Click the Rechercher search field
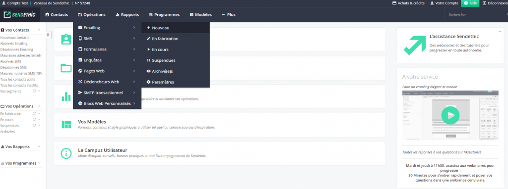Screen dimensions: 508x189 476,14
